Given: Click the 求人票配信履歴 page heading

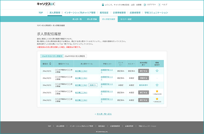Looking at the screenshot, I should 49,34.
